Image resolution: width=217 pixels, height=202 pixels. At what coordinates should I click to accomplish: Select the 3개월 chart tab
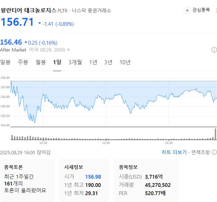(x=75, y=62)
